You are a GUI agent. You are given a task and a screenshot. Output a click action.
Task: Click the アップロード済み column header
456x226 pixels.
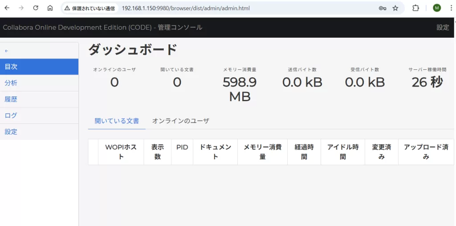tap(426, 152)
